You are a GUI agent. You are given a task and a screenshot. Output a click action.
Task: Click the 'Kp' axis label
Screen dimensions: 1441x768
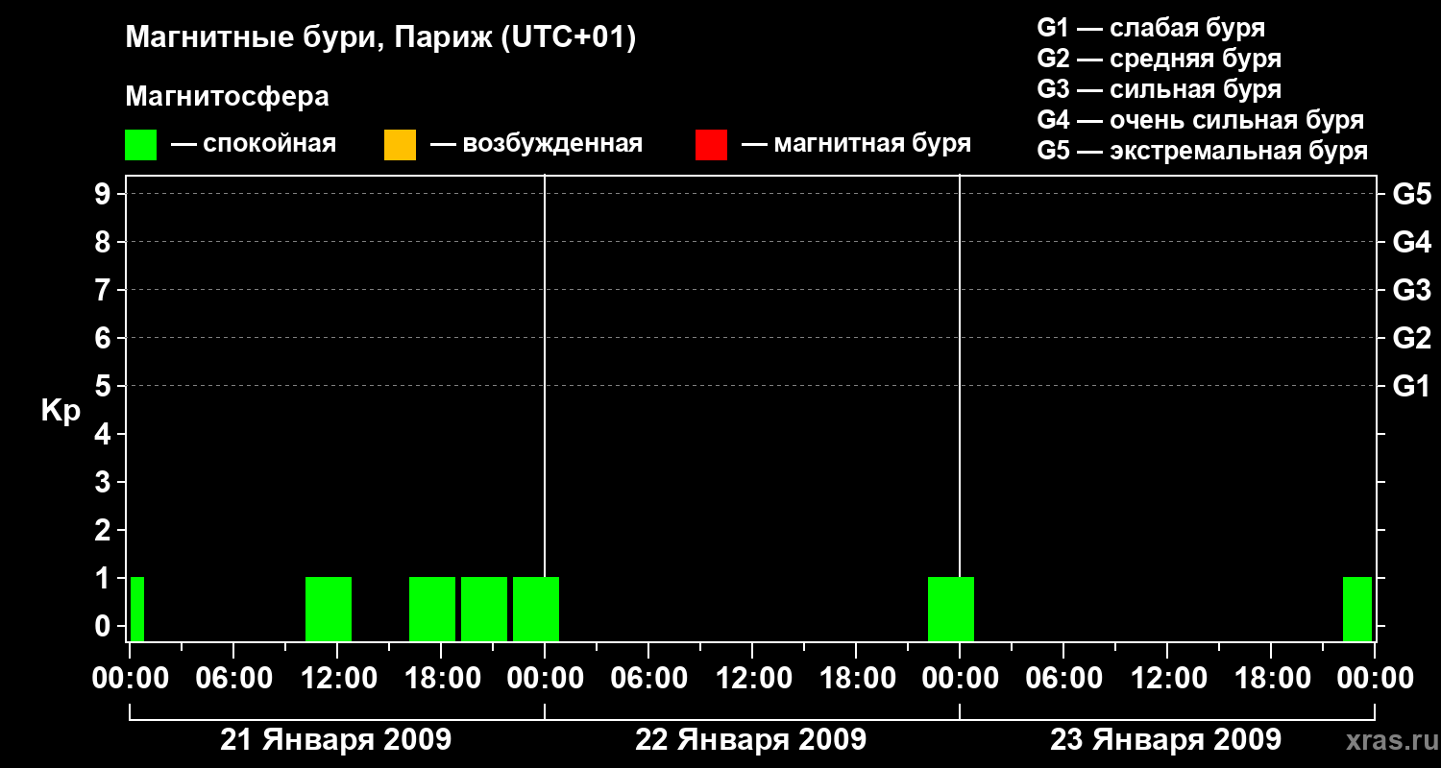61,411
